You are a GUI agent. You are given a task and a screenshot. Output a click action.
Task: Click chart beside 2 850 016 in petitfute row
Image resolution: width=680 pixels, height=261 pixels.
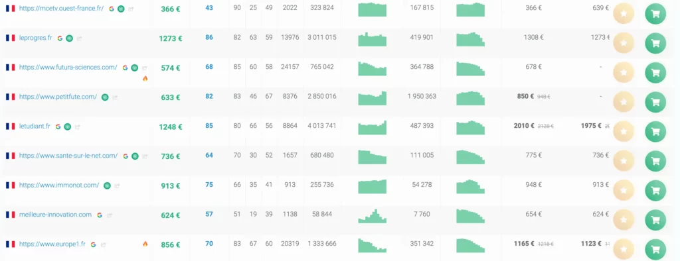pos(372,98)
